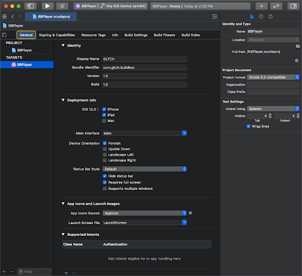Enable Landscape Left orientation
Viewport: 302px width, 276px height.
105,155
